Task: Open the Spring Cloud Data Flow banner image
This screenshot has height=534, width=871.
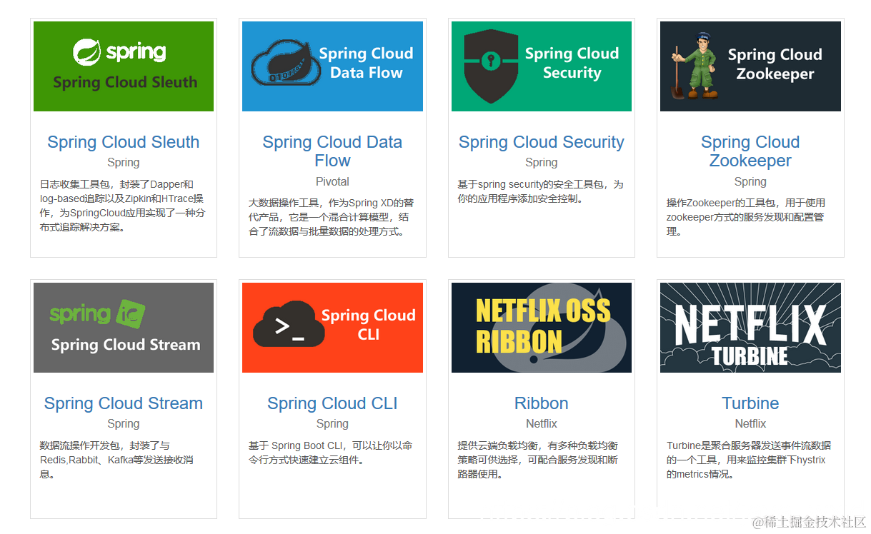Action: point(332,66)
